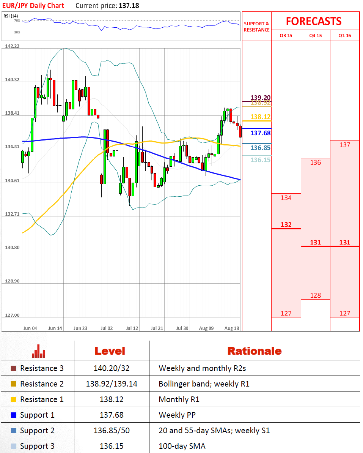
Task: Click the Jul 02 date axis label
Action: [107, 328]
